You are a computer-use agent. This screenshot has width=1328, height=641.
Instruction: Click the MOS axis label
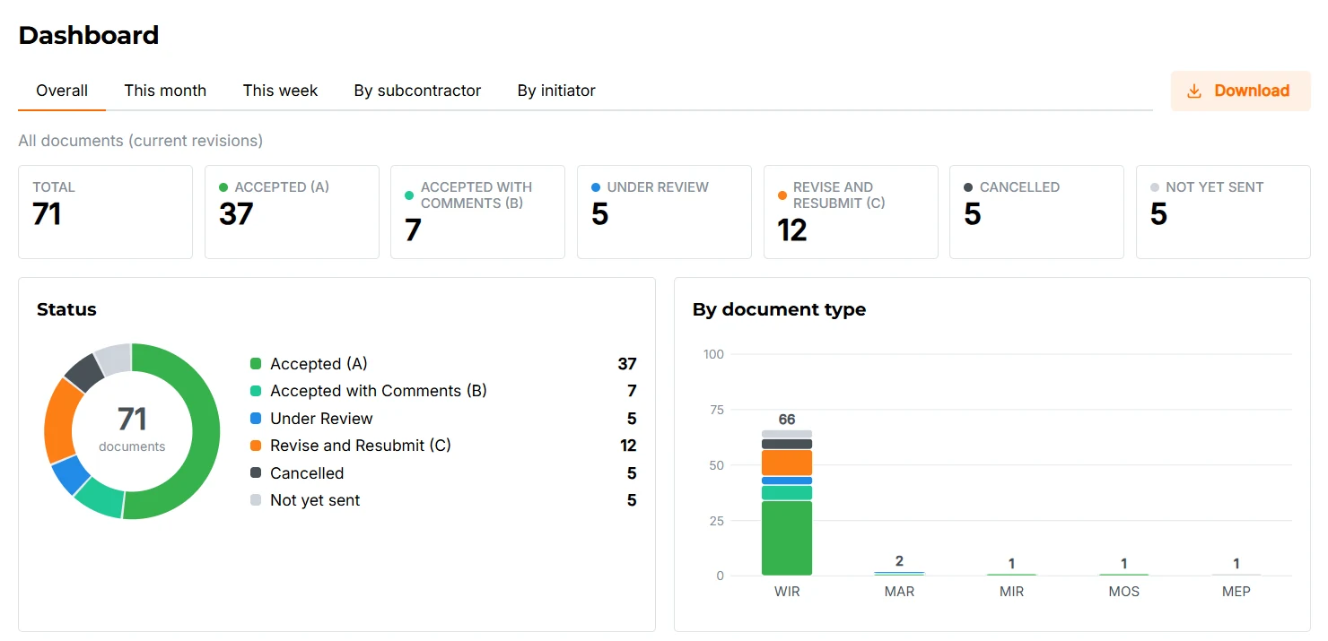tap(1124, 592)
